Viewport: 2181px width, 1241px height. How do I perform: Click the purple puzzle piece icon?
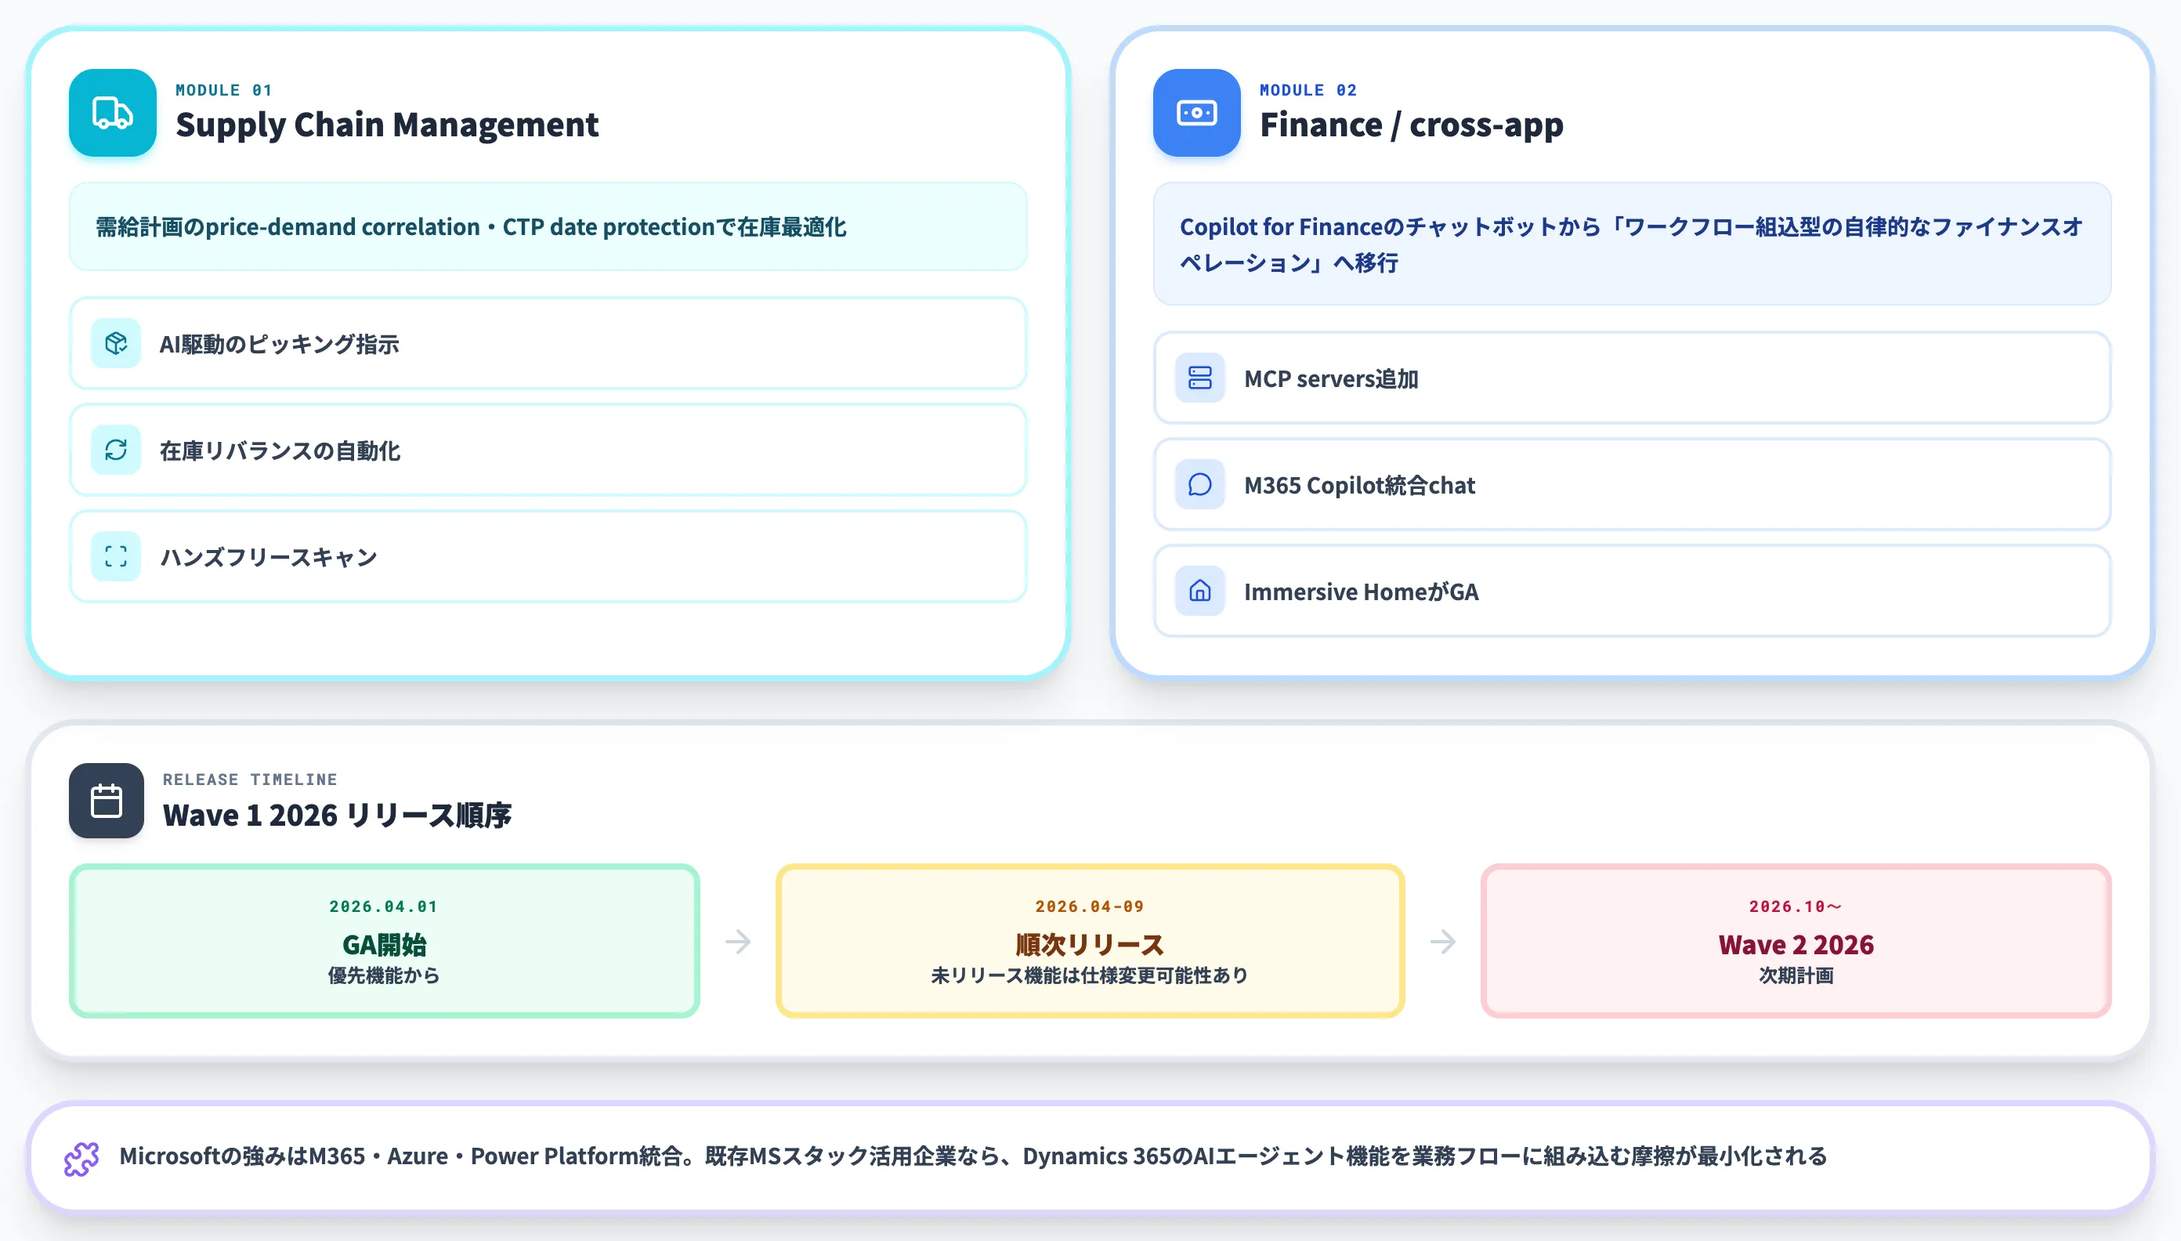[81, 1160]
